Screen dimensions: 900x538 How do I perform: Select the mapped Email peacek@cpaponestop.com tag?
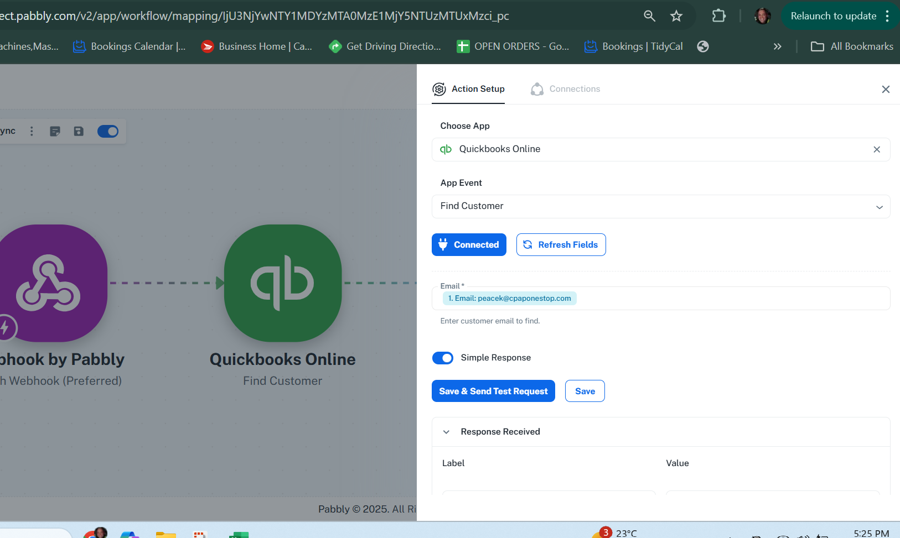(x=509, y=298)
